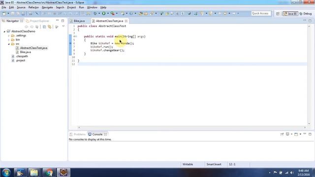Click the editor horizontal scrollbar left arrow
The image size is (315, 177).
pyautogui.click(x=79, y=127)
